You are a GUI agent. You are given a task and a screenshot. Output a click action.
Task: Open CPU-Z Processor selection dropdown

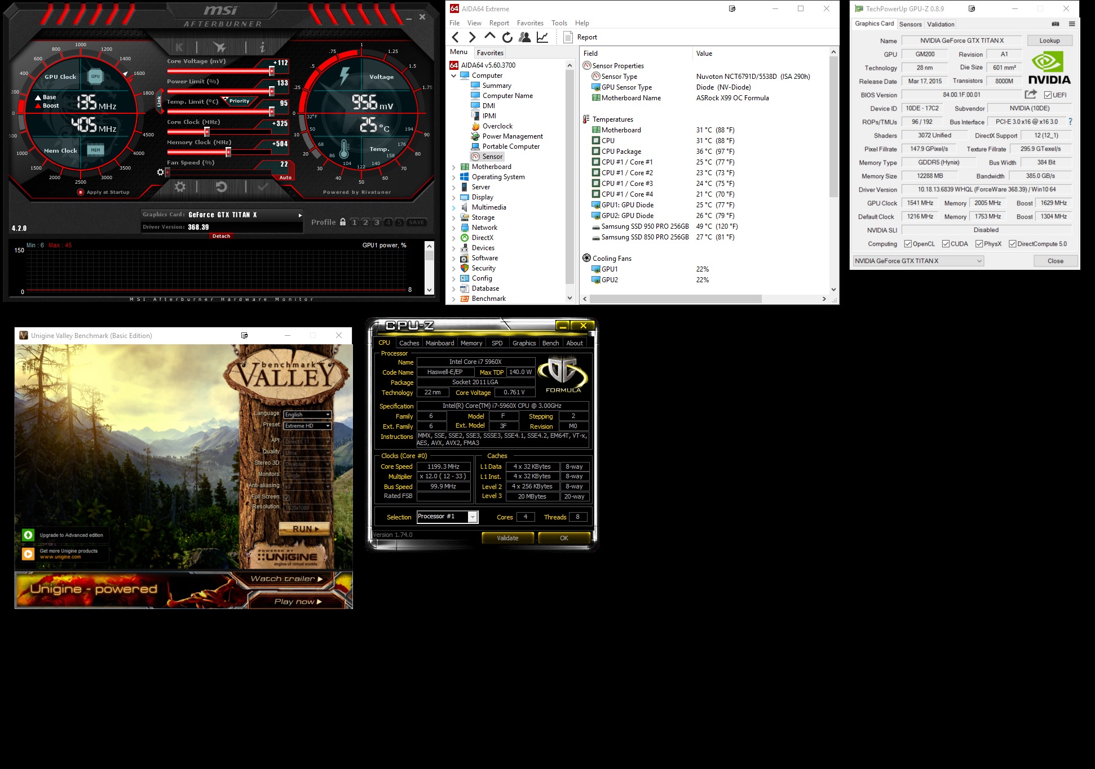448,517
